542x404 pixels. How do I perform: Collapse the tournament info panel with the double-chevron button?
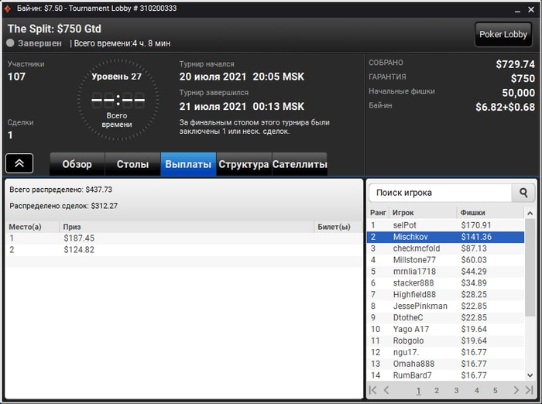19,163
